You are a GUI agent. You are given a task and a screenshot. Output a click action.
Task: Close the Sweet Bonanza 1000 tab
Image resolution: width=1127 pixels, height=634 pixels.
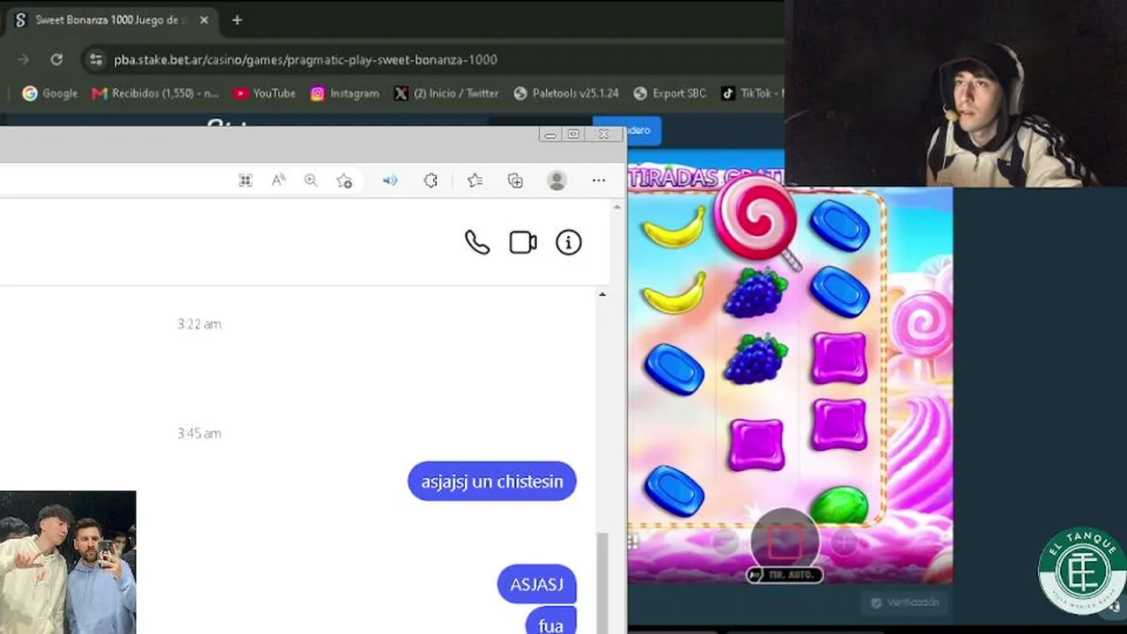[204, 20]
